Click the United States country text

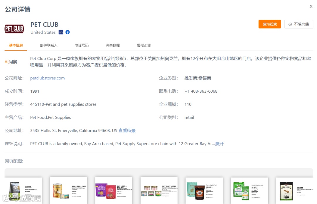(x=43, y=32)
